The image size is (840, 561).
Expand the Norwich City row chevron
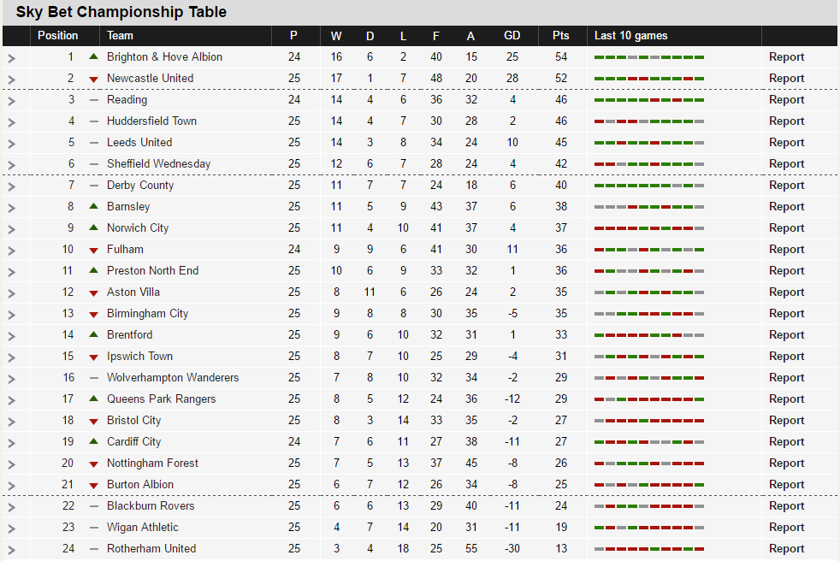coord(12,229)
